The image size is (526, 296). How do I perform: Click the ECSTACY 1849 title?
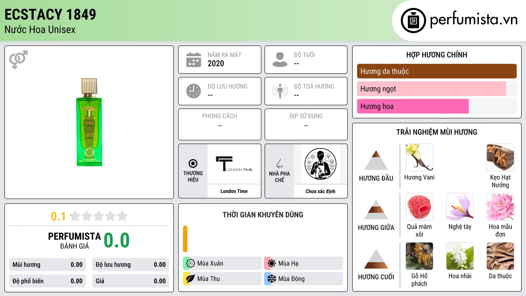click(50, 14)
